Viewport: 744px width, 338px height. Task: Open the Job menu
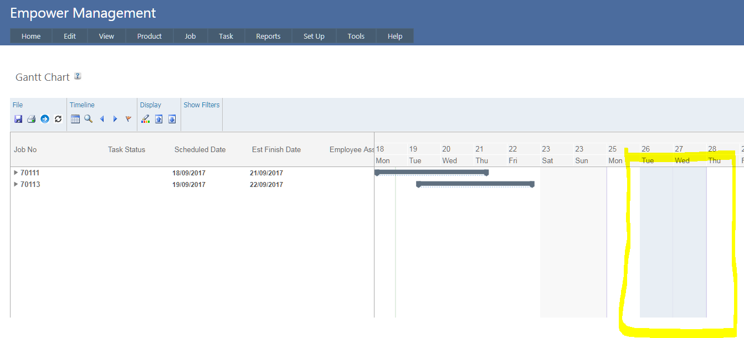[190, 36]
